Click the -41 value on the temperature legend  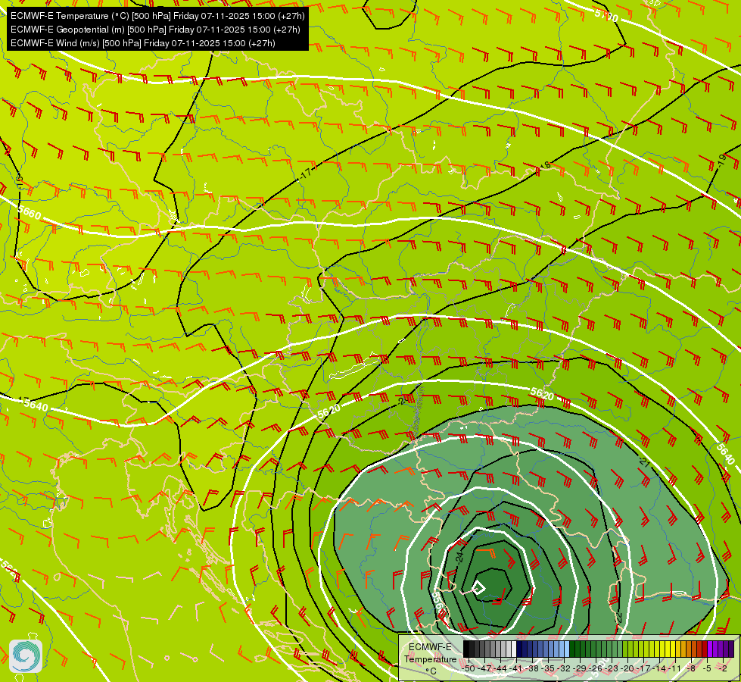pyautogui.click(x=516, y=668)
